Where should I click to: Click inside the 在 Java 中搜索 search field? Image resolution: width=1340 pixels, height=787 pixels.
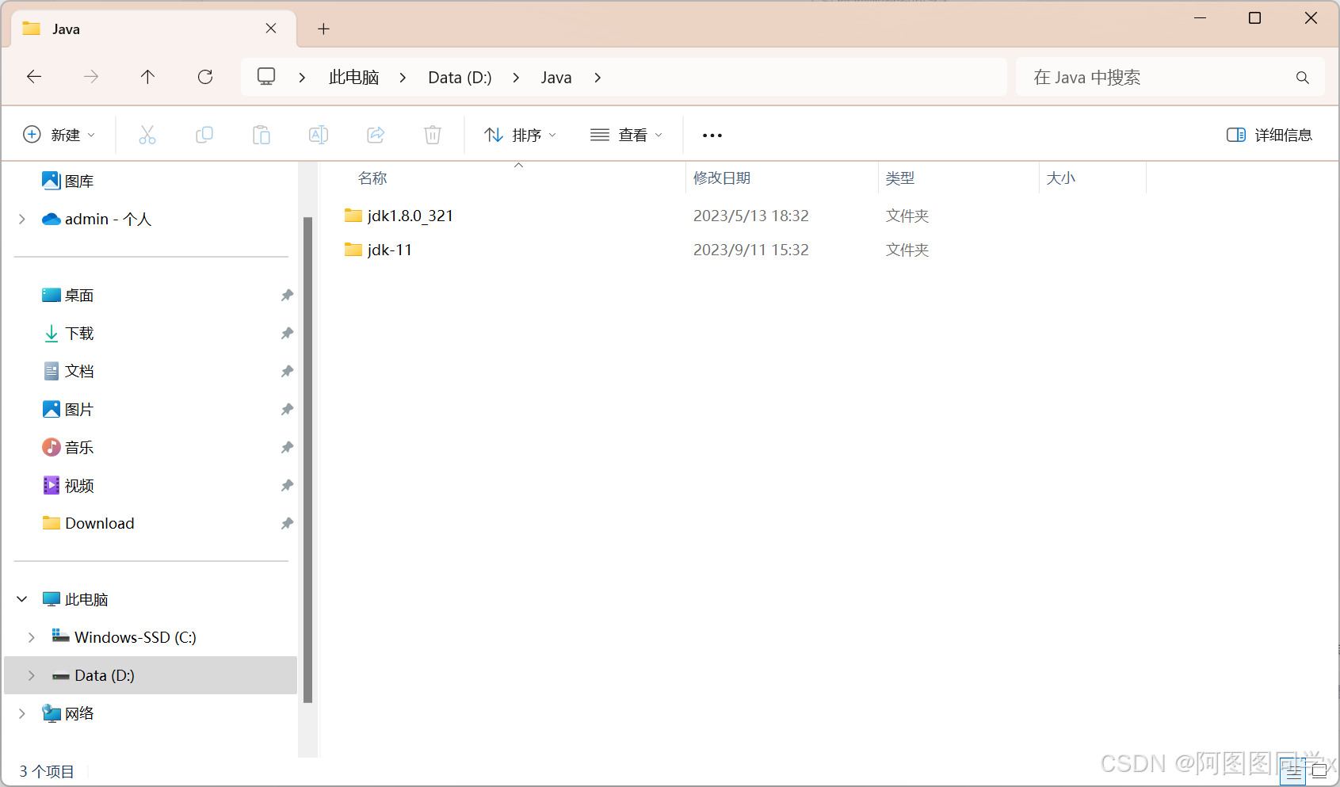[x=1149, y=77]
